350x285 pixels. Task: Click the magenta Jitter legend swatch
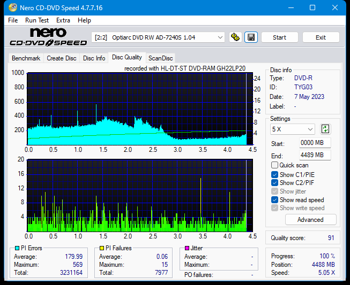pyautogui.click(x=187, y=249)
